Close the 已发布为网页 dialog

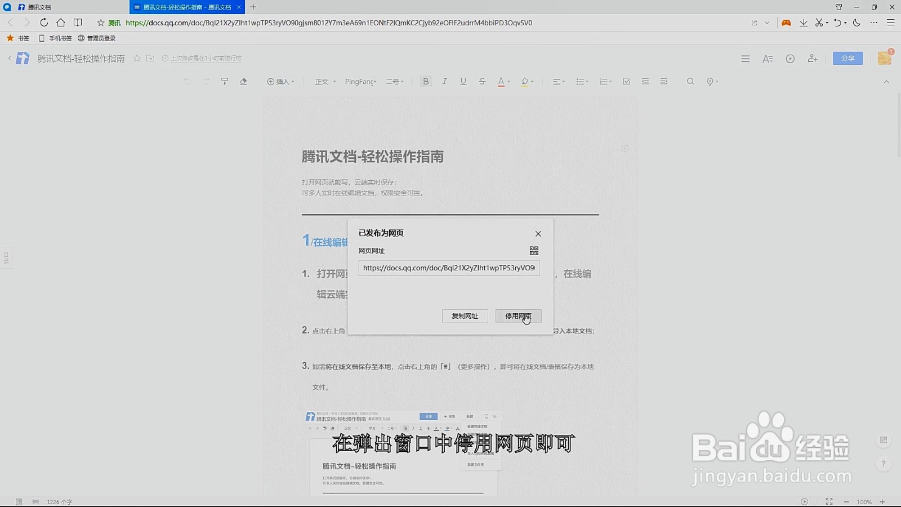(538, 234)
